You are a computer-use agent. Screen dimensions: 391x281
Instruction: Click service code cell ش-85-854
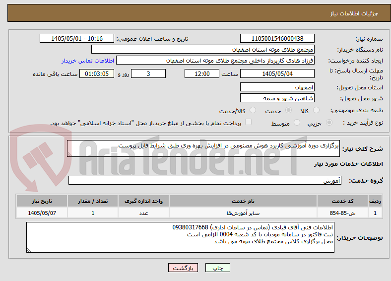click(343, 213)
